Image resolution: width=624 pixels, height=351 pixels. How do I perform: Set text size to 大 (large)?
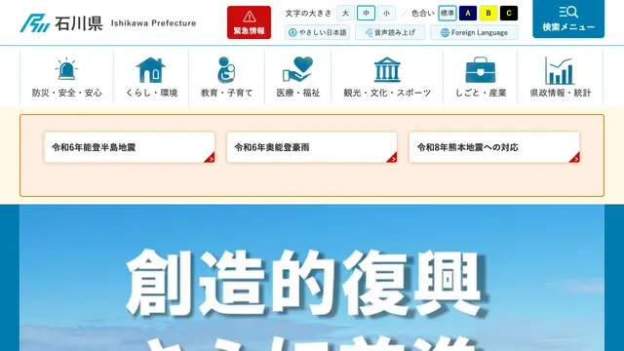pos(345,13)
